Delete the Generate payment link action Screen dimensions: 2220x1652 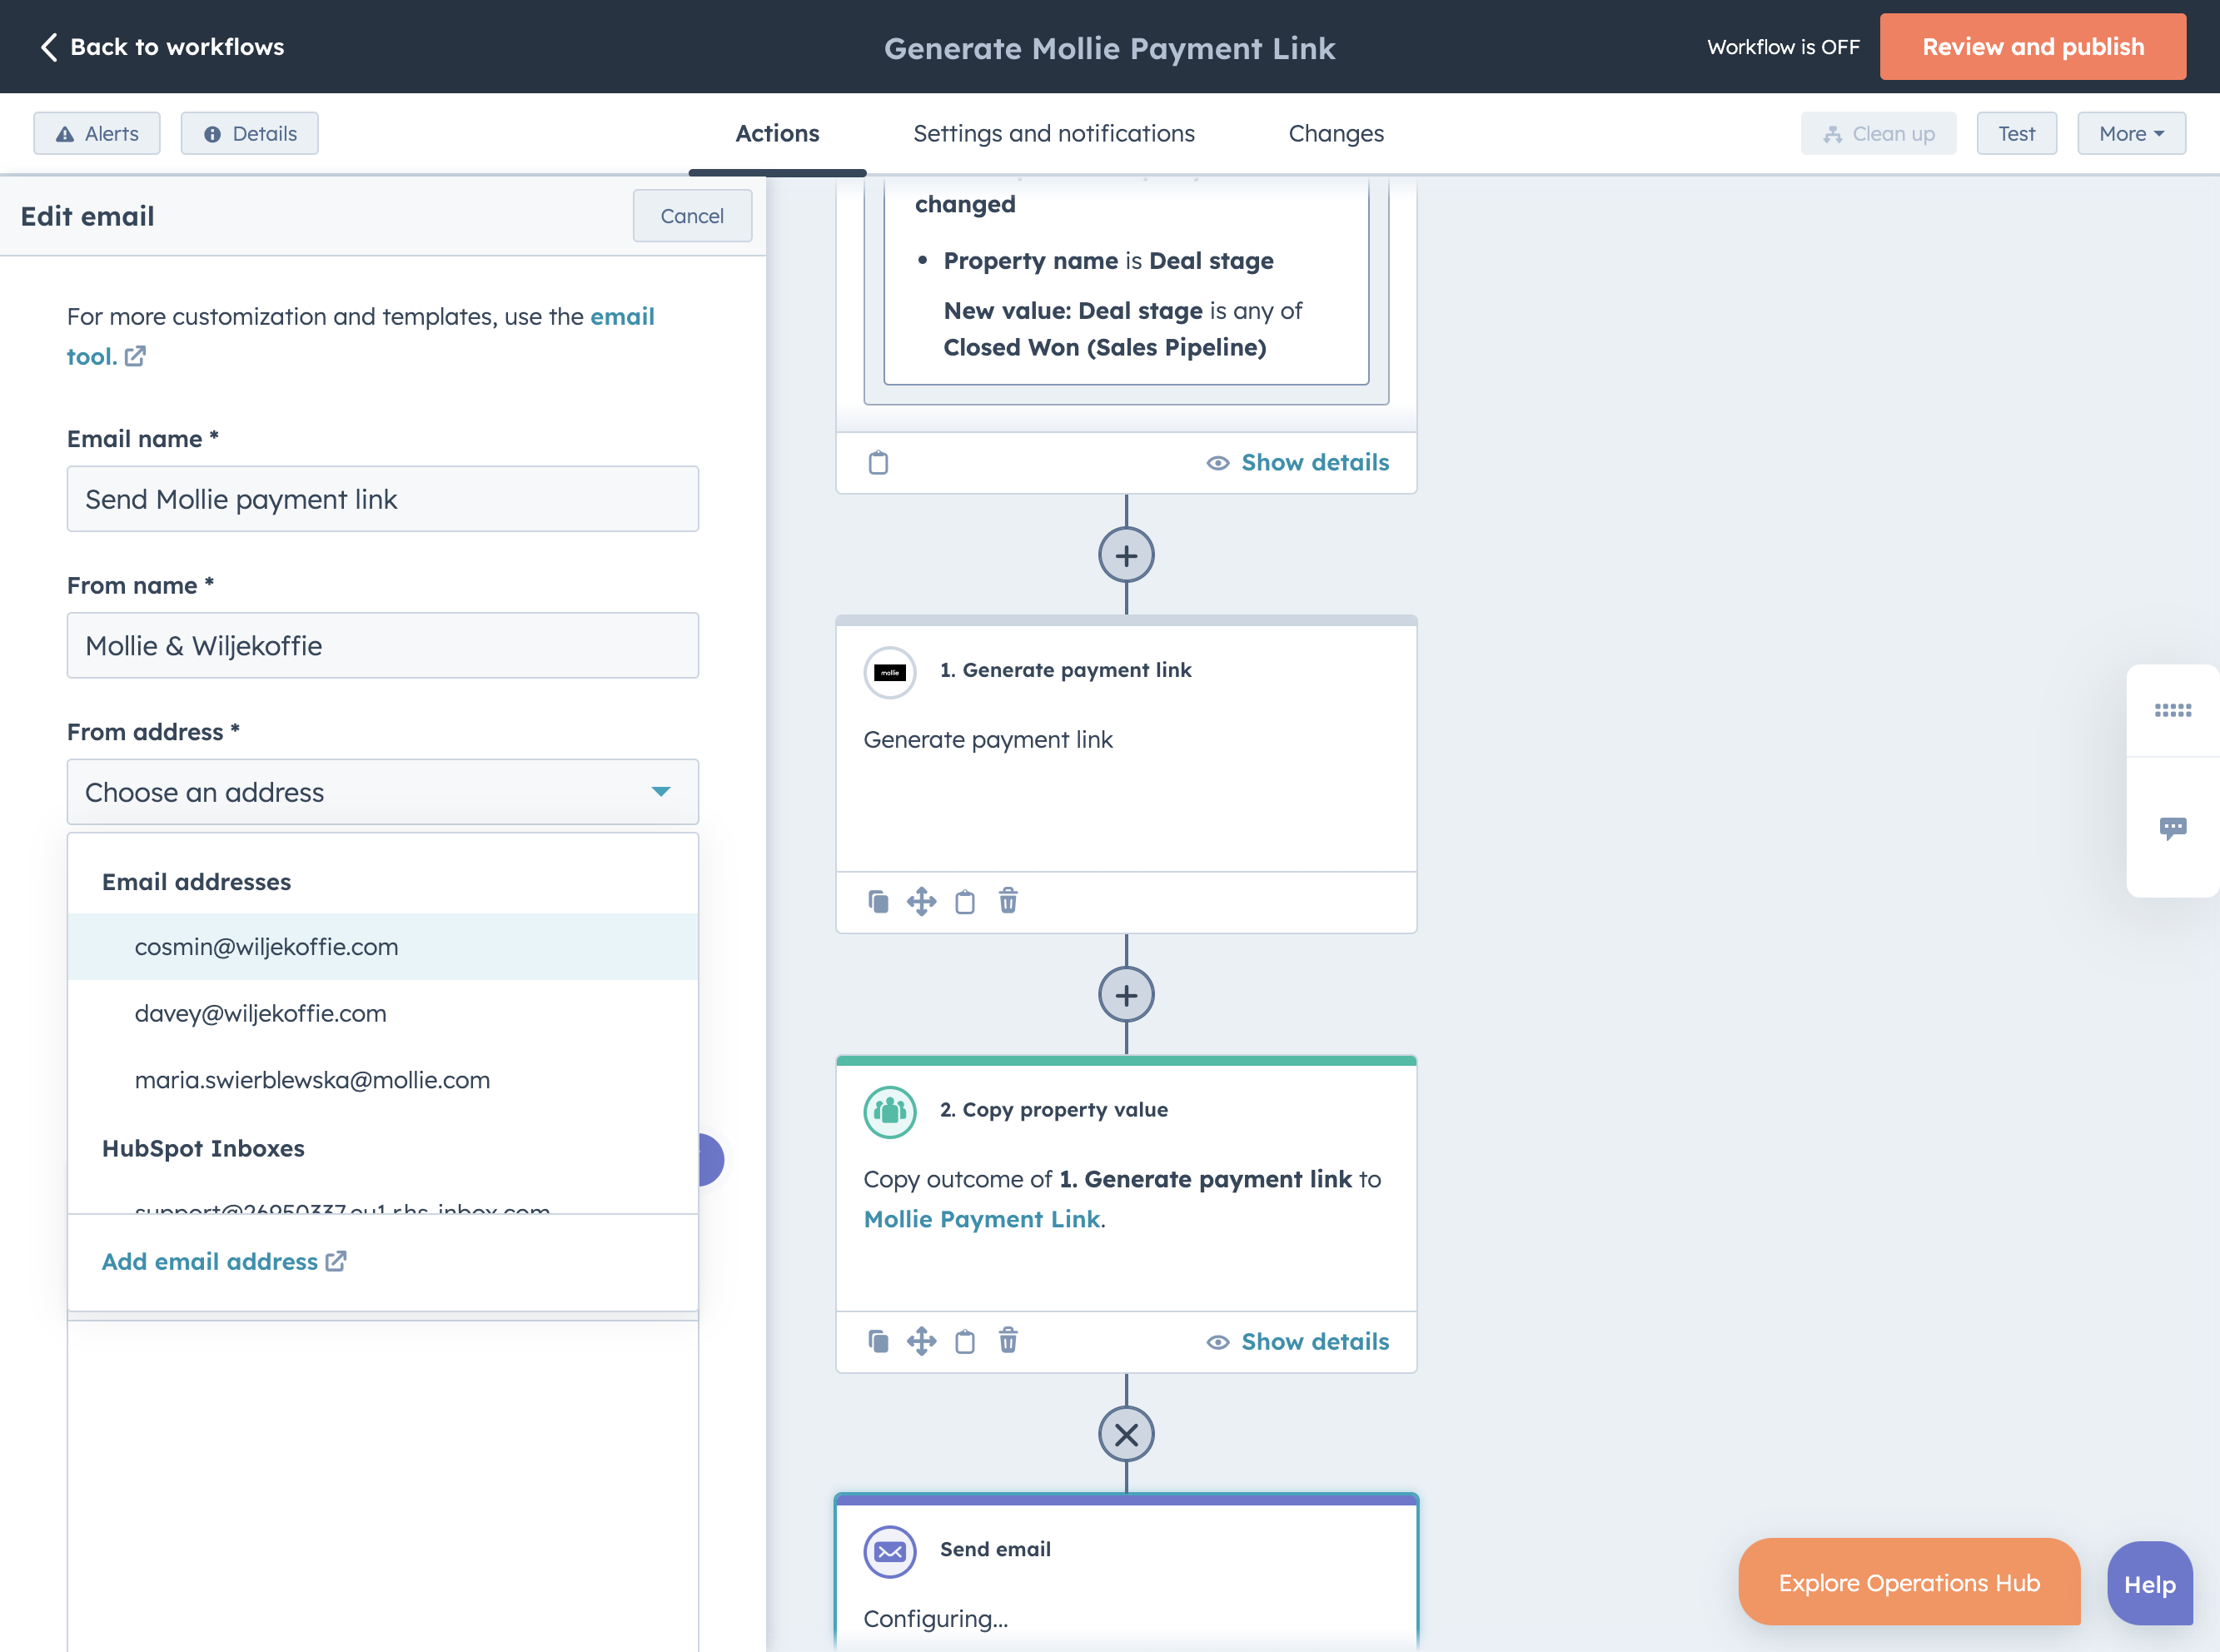[1008, 901]
